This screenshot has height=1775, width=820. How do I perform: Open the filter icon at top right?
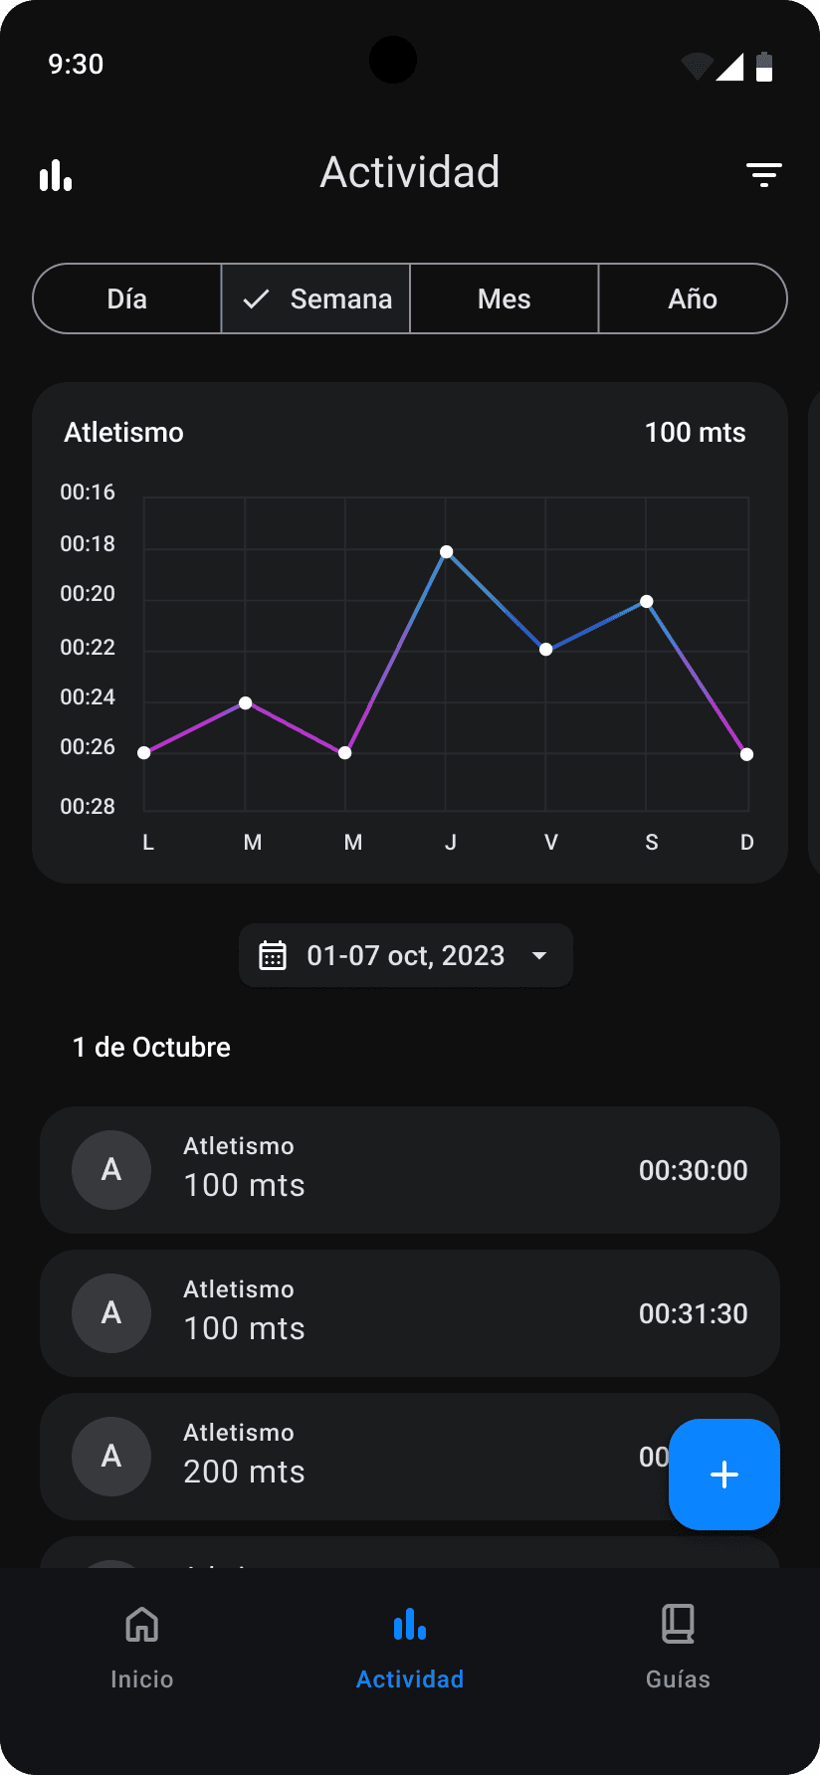pyautogui.click(x=764, y=175)
